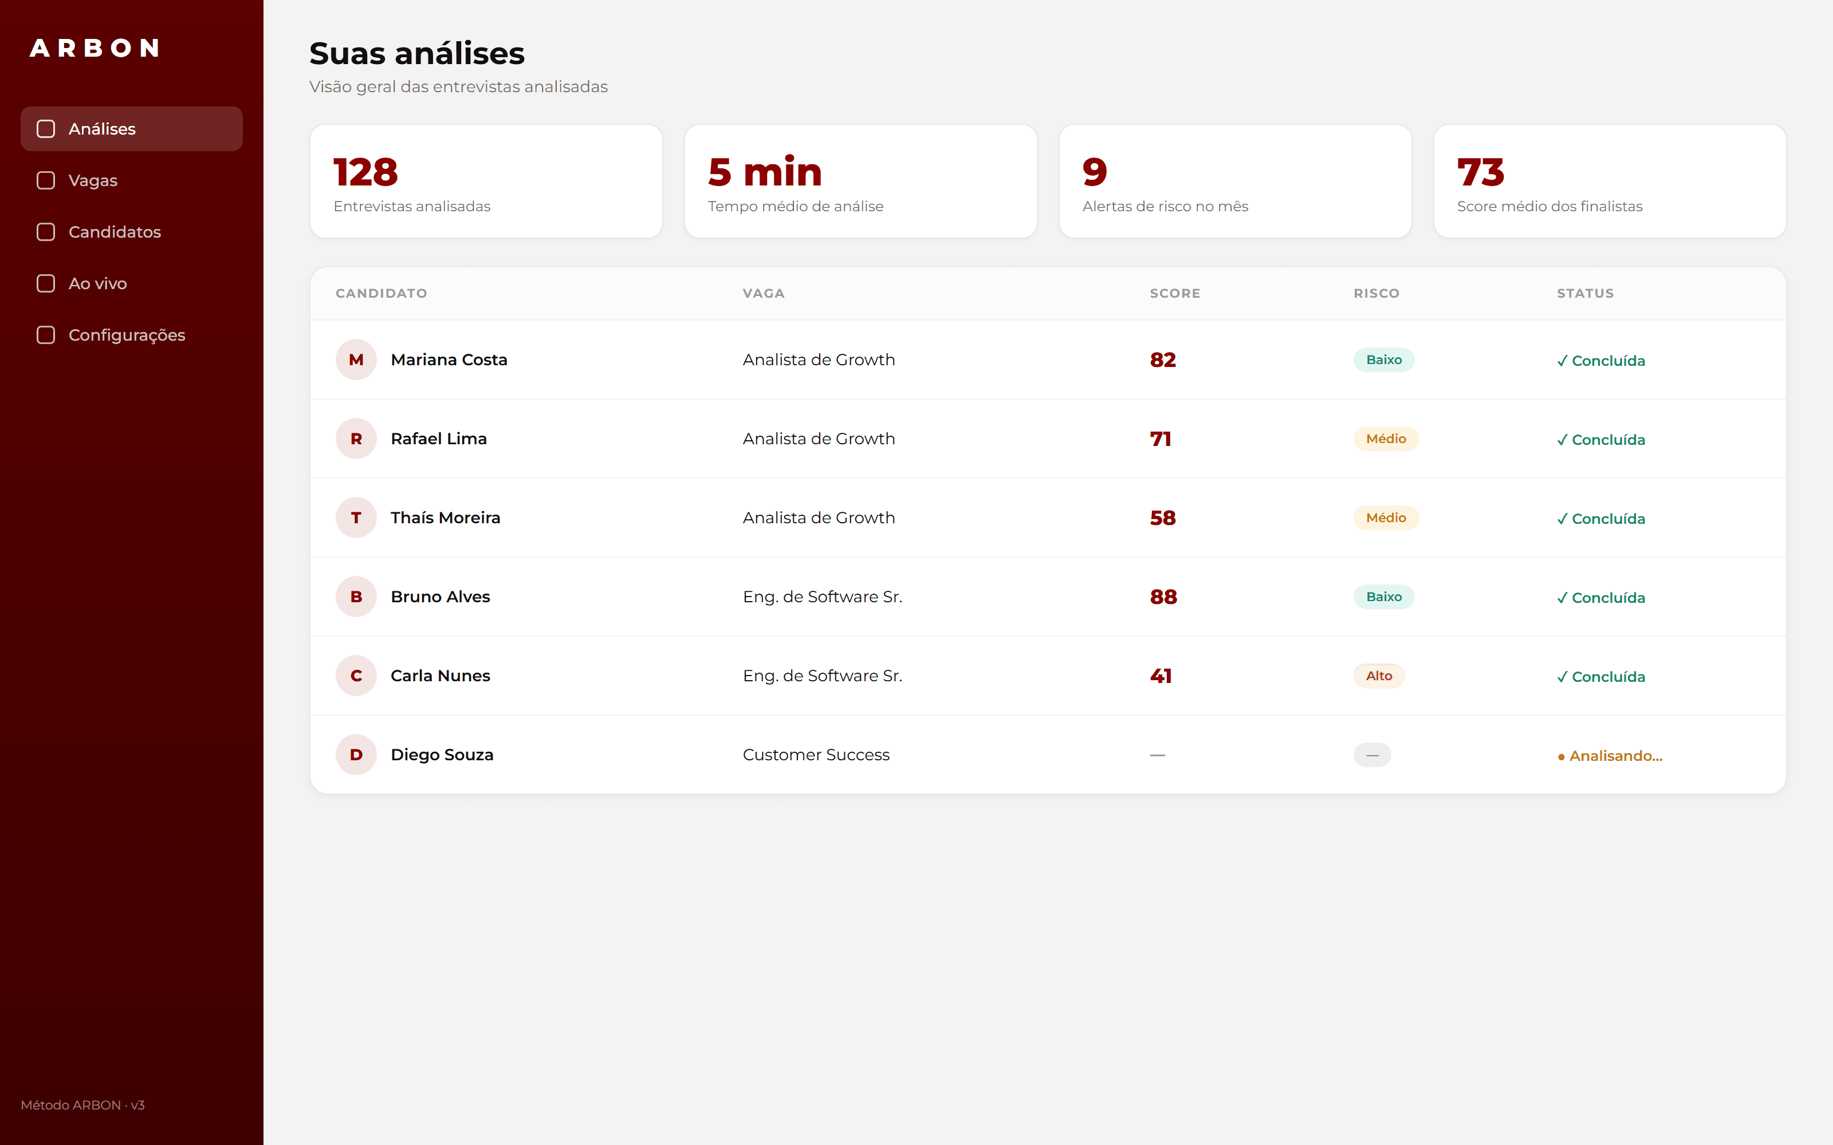Viewport: 1833px width, 1145px height.
Task: Click the CANDIDATO column header
Action: (x=381, y=293)
